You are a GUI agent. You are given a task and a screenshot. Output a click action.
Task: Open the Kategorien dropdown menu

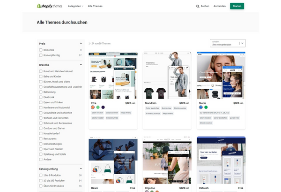[75, 6]
